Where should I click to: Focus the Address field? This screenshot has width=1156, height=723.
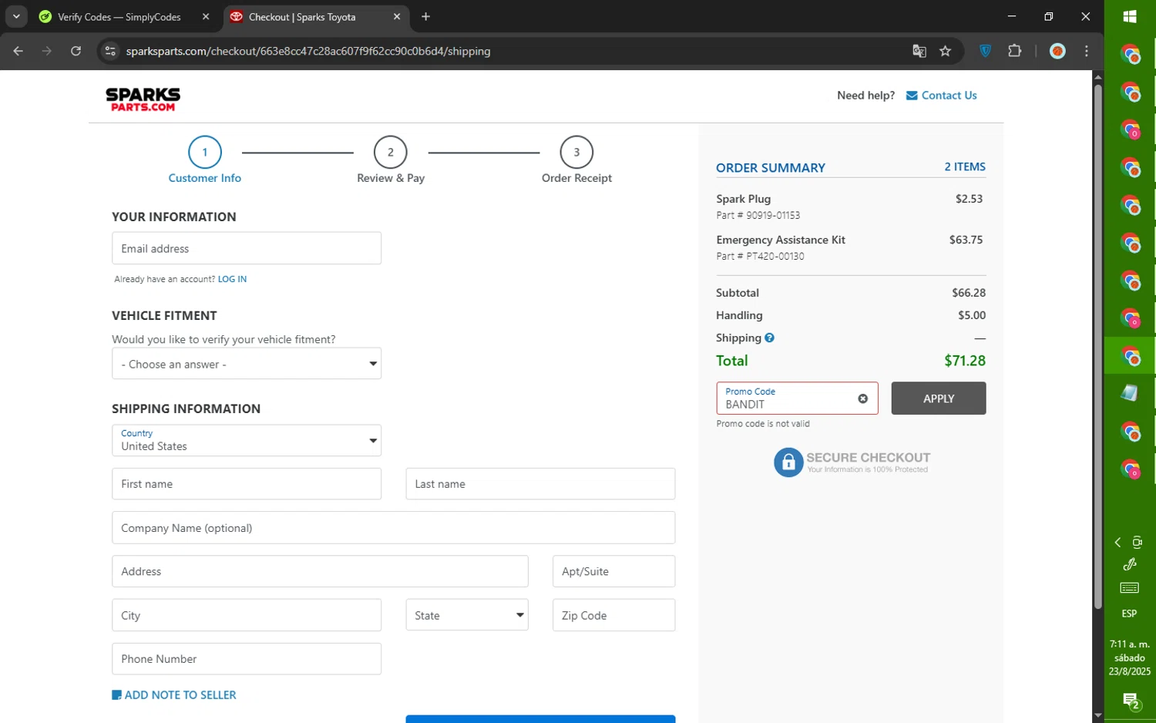click(320, 571)
